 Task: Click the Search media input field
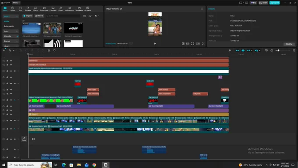[x=63, y=16]
